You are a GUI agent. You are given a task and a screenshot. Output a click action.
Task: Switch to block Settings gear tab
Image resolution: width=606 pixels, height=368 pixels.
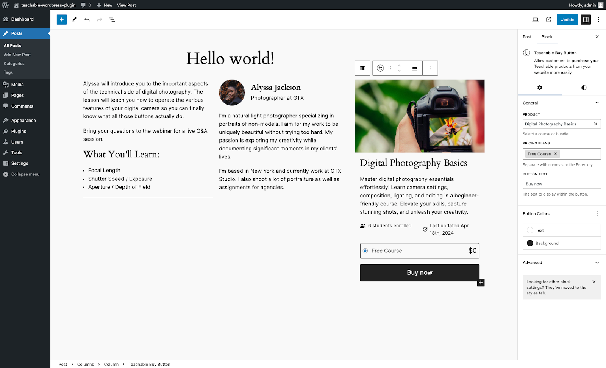pos(540,88)
